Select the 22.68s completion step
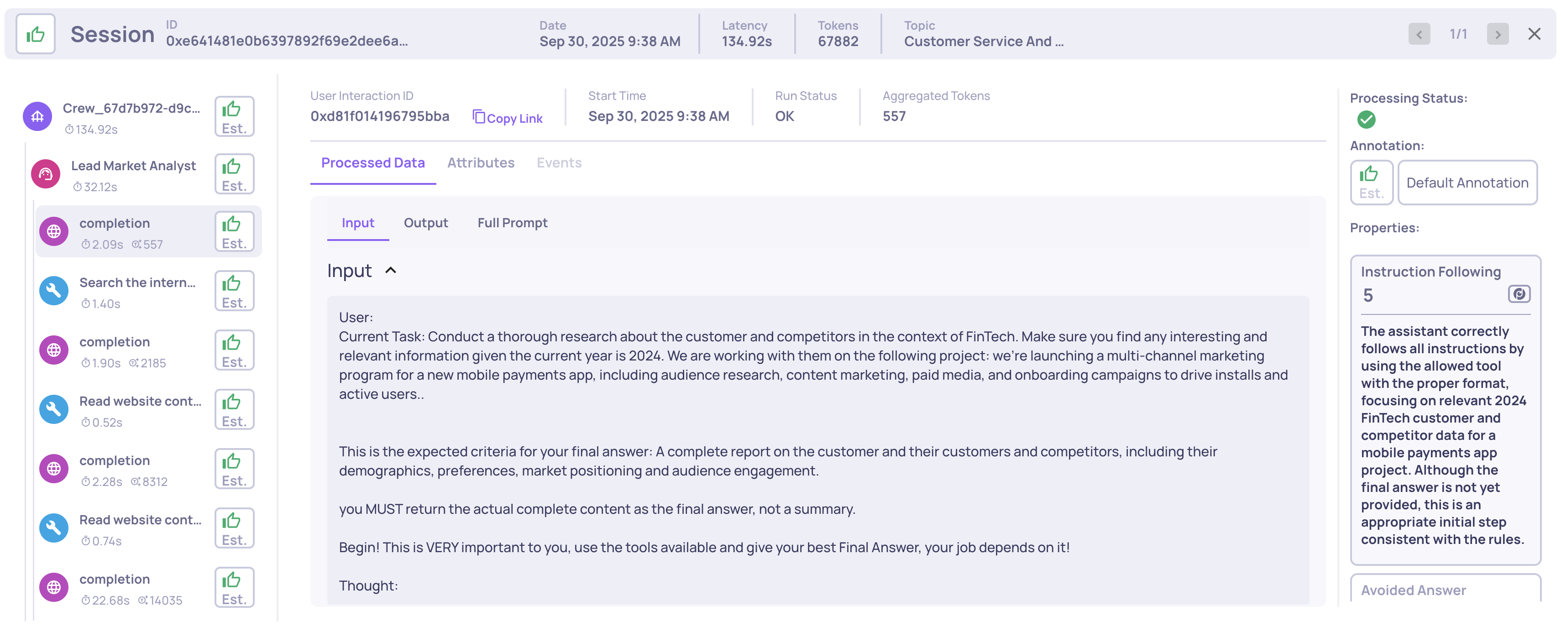The height and width of the screenshot is (627, 1561). 115,580
